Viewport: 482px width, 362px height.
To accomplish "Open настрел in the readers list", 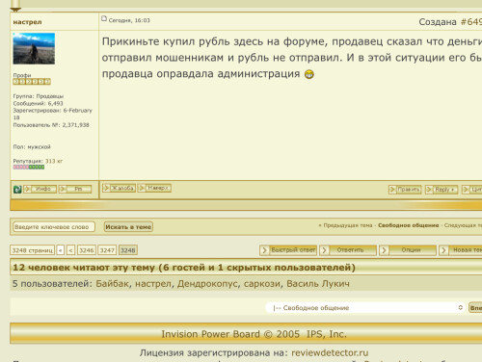I will coord(154,284).
